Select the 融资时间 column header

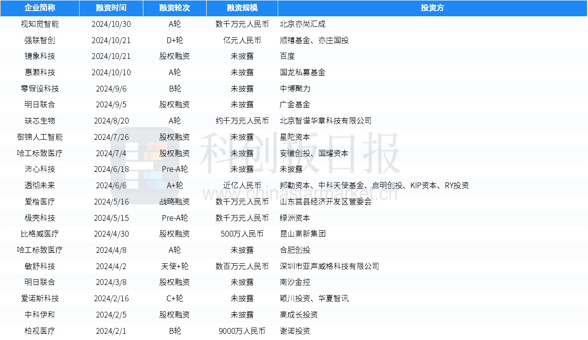click(x=111, y=8)
